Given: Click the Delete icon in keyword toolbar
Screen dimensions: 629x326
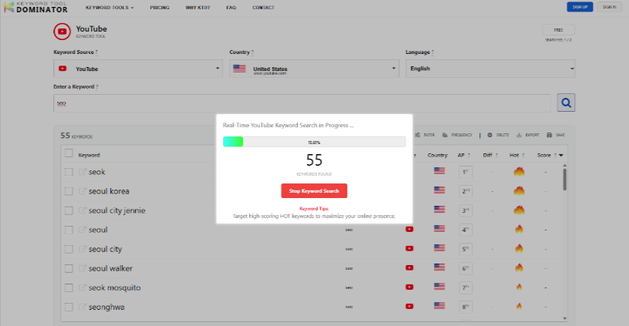Looking at the screenshot, I should [489, 135].
